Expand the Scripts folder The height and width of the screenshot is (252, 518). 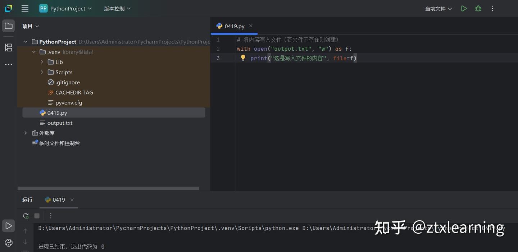(42, 72)
